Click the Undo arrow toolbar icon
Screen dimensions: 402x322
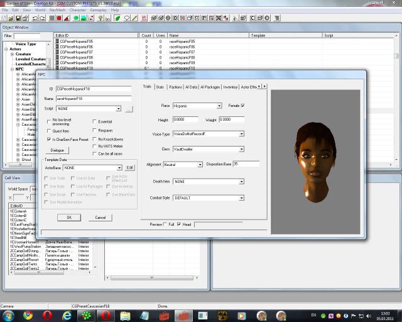tap(35, 18)
